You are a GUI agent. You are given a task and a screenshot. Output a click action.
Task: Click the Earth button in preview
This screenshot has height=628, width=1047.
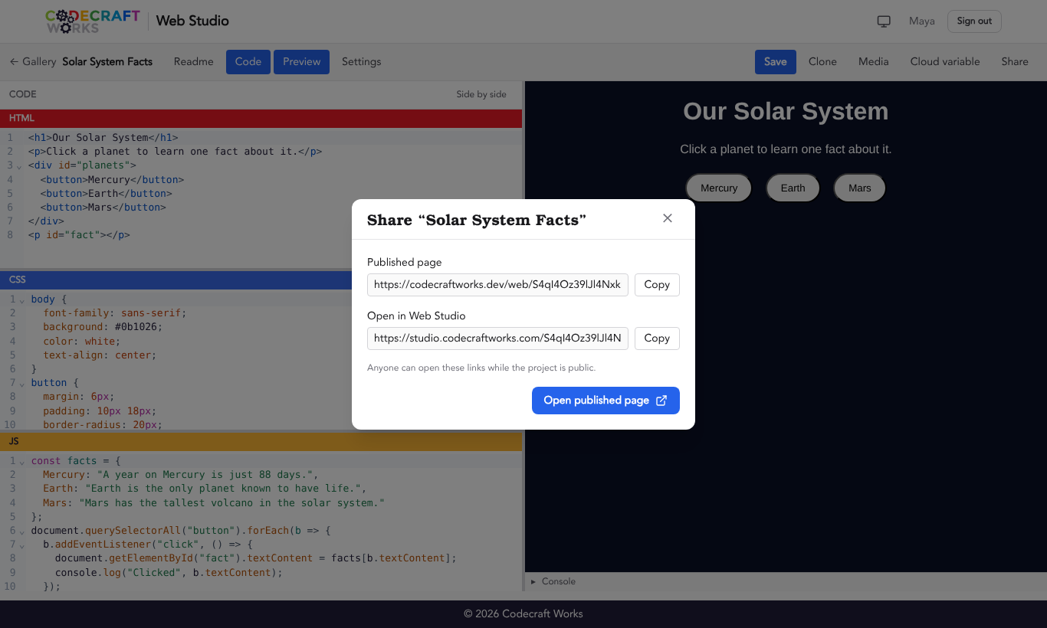click(793, 188)
